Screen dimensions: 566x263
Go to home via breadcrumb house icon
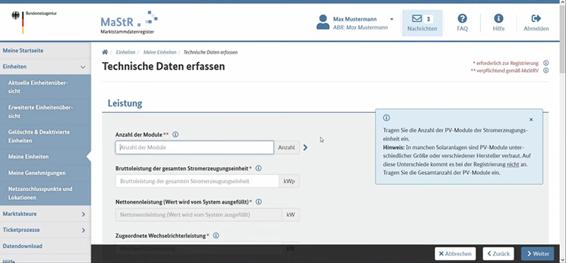click(x=105, y=52)
